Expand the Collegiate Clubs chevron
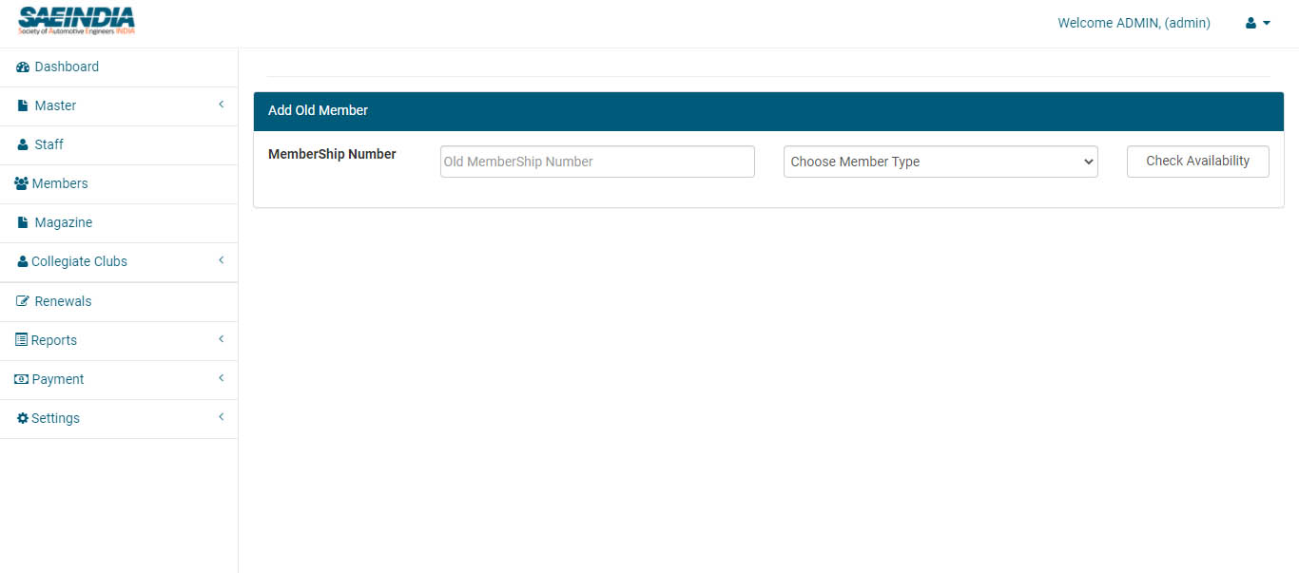 click(x=221, y=260)
